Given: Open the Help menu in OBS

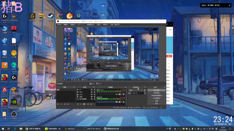Looking at the screenshot, I should pyautogui.click(x=106, y=25).
